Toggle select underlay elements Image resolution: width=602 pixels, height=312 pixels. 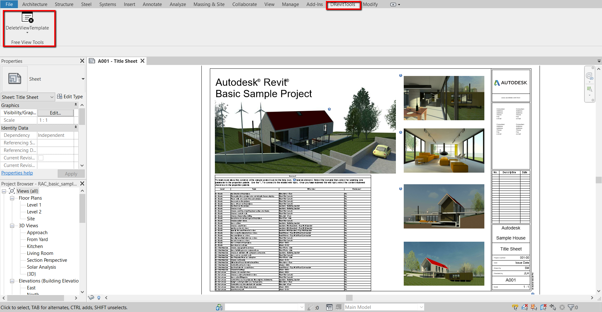[x=524, y=307]
